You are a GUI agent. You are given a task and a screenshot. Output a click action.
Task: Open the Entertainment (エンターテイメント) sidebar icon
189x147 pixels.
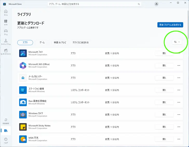6,52
